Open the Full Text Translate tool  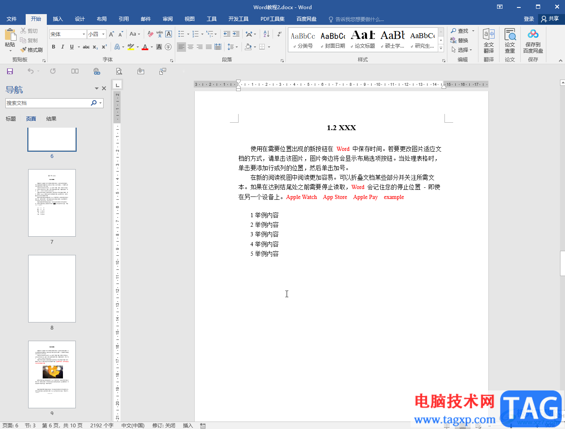[489, 41]
